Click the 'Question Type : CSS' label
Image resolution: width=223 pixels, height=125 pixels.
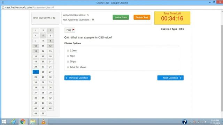pos(172,29)
